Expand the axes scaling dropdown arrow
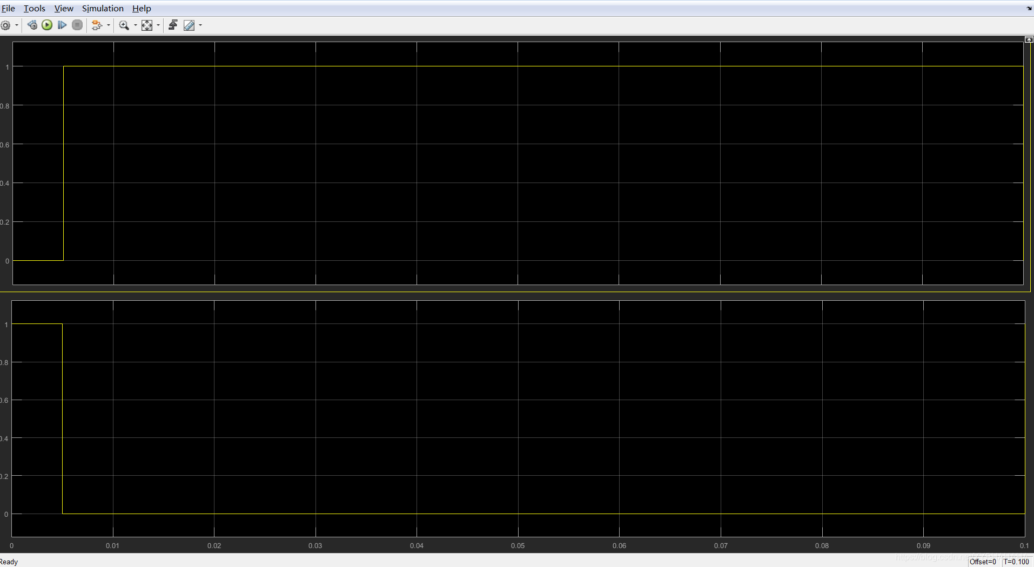This screenshot has height=567, width=1034. [158, 25]
